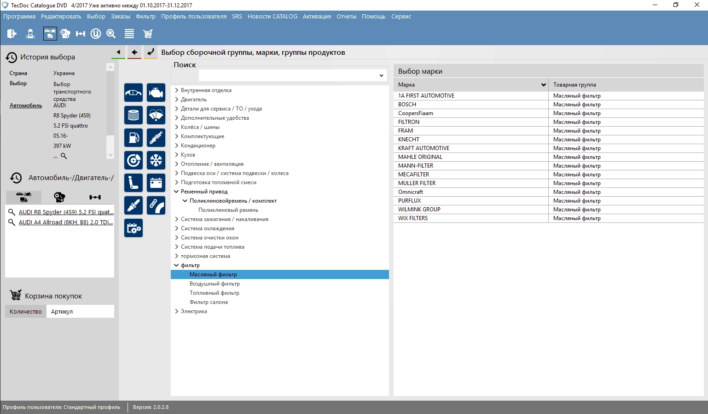
Task: Click the Марка column sort dropdown arrow
Action: 543,85
